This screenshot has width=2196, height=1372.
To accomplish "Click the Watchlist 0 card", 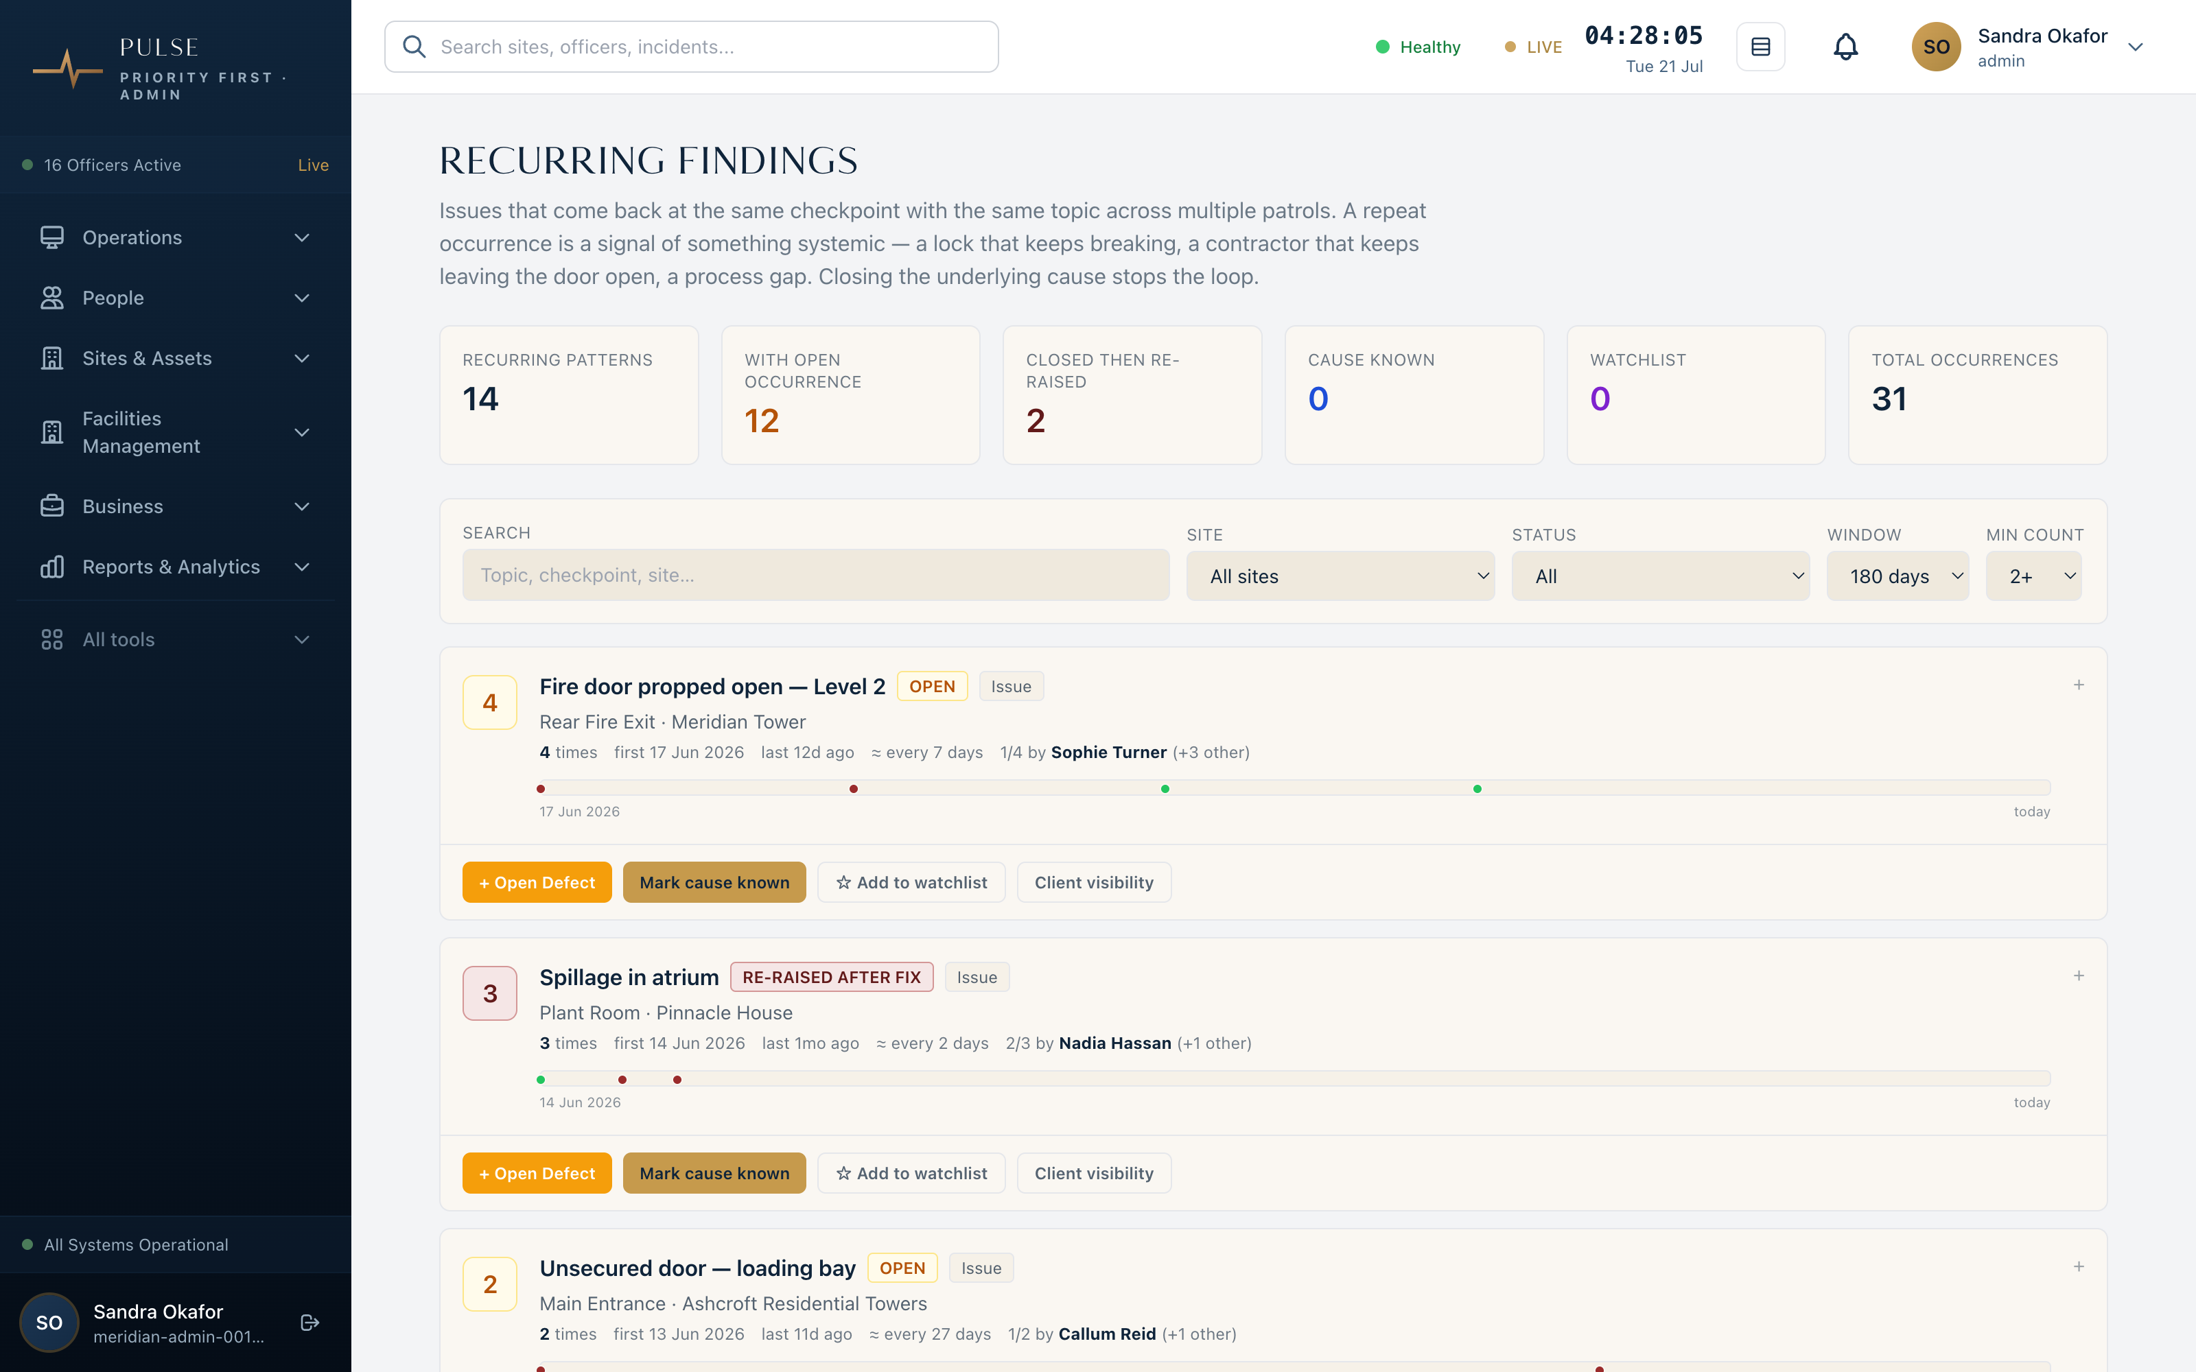I will coord(1696,394).
